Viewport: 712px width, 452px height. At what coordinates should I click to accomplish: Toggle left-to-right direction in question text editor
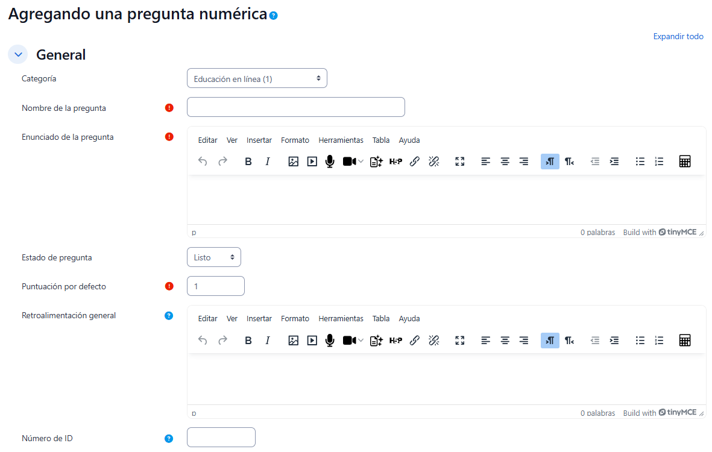(x=550, y=162)
